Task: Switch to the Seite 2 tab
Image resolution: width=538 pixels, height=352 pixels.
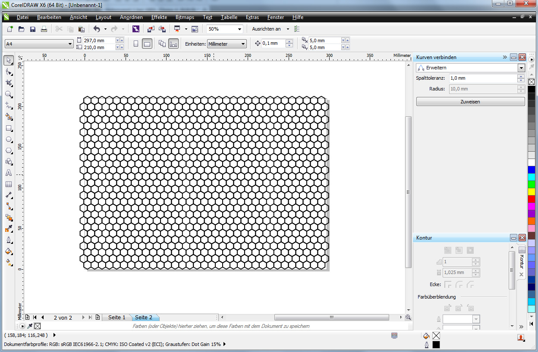Action: coord(144,318)
